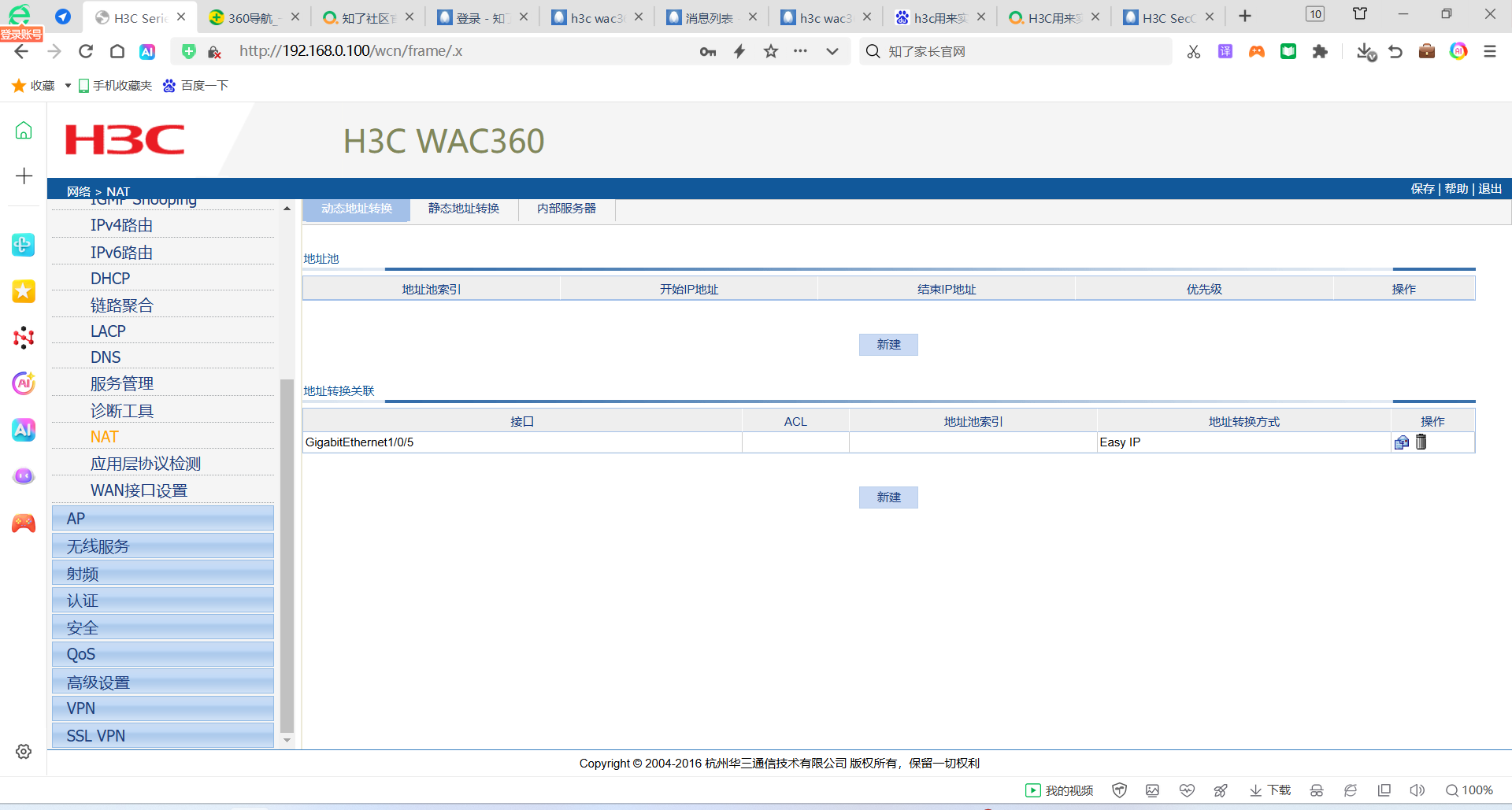Open the sidebar home icon
The height and width of the screenshot is (810, 1512).
[24, 130]
